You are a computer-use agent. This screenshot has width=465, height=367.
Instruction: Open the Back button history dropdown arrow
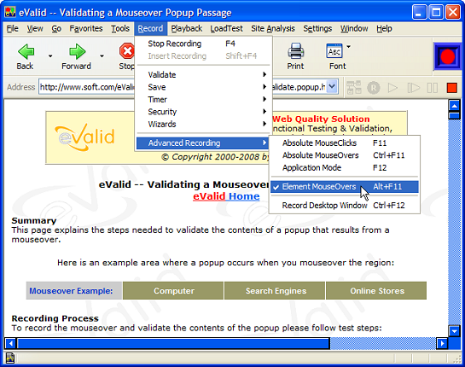(x=50, y=55)
